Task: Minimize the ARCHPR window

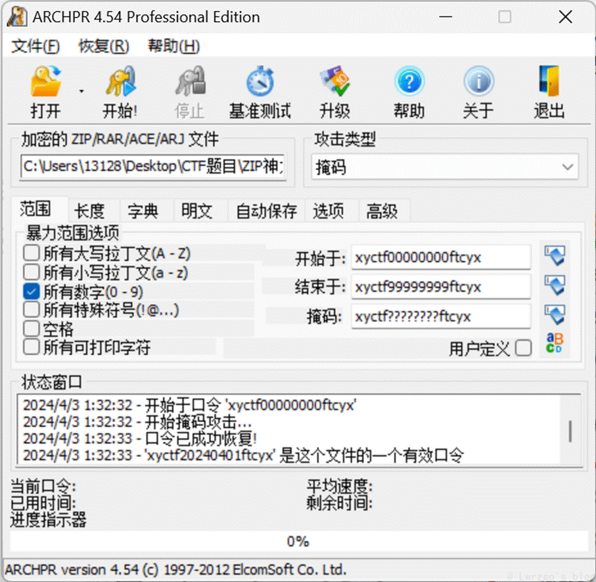Action: (x=446, y=16)
